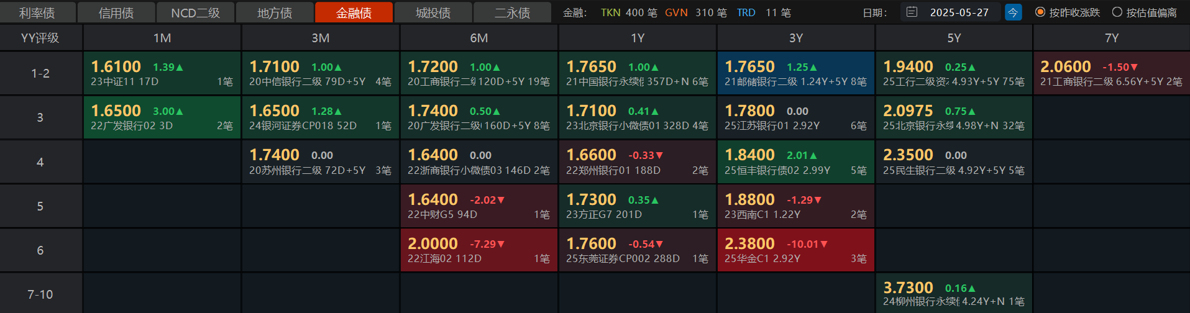Select the 25华金C1 2.92Y cell
This screenshot has width=1190, height=313.
[795, 250]
